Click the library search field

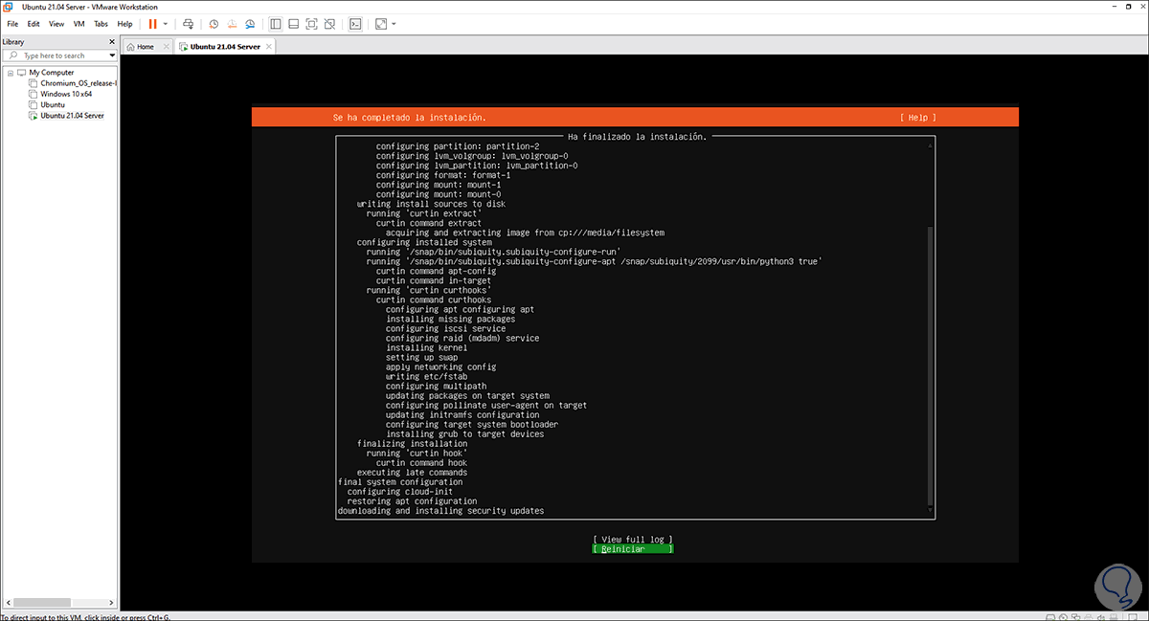point(57,55)
